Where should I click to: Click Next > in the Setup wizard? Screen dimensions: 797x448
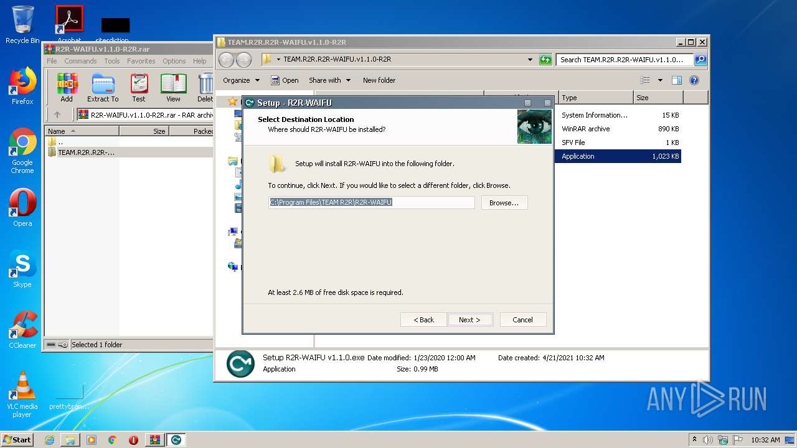[469, 320]
